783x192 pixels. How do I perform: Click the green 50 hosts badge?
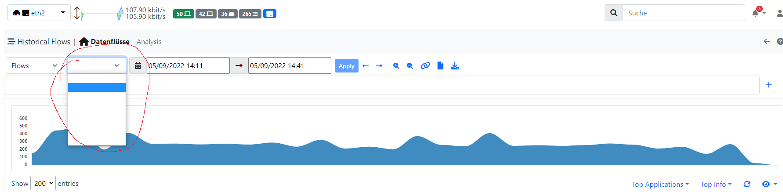183,14
